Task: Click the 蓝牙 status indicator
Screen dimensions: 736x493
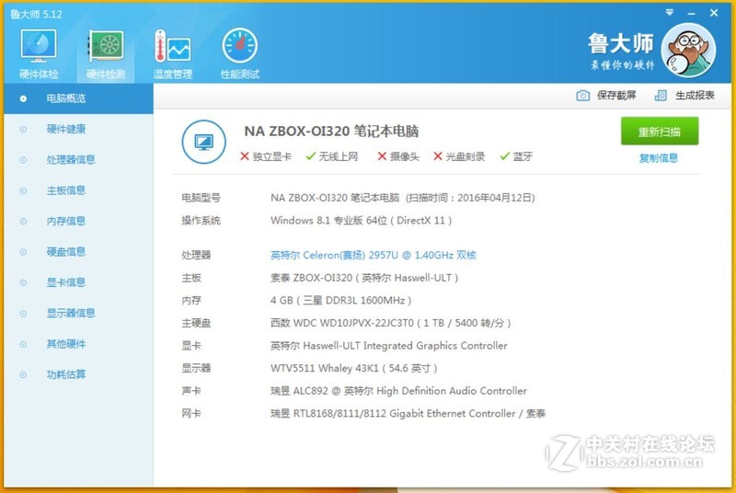Action: tap(516, 156)
